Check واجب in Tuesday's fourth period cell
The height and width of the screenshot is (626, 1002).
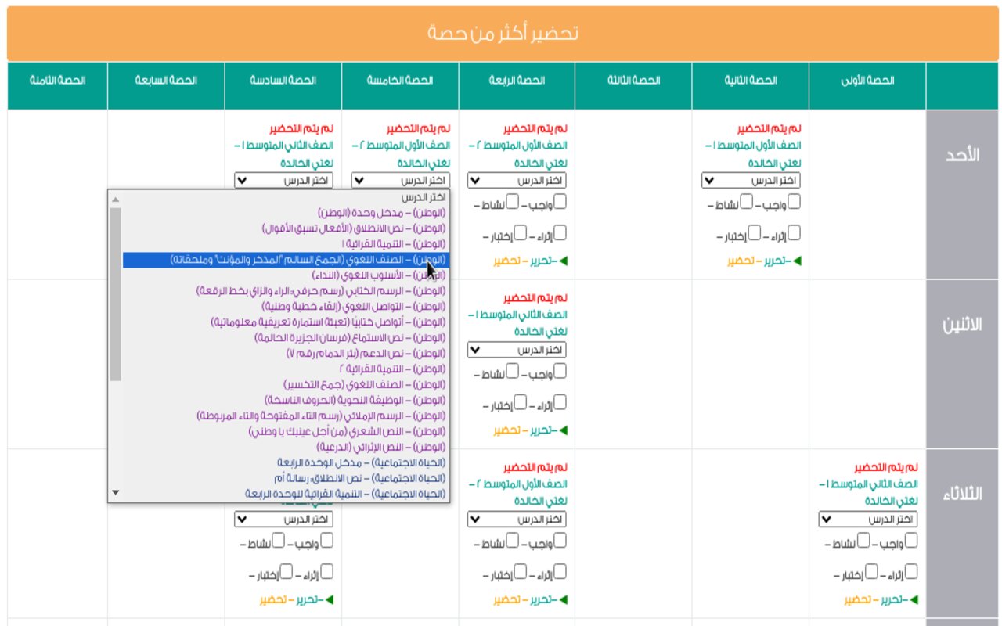(x=560, y=541)
